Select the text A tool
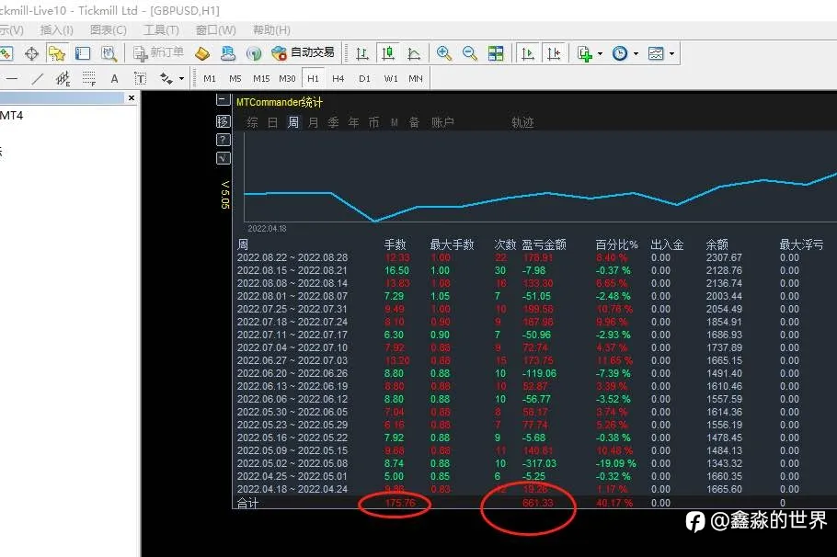The image size is (837, 557). pyautogui.click(x=114, y=79)
